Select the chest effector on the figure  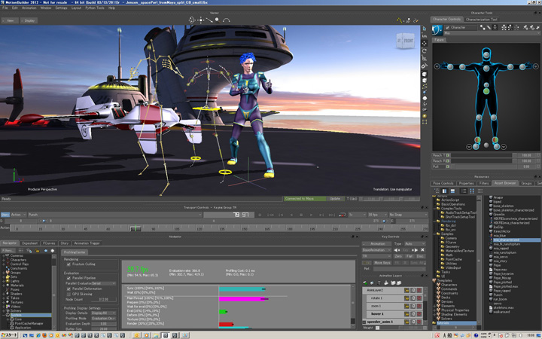[486, 69]
